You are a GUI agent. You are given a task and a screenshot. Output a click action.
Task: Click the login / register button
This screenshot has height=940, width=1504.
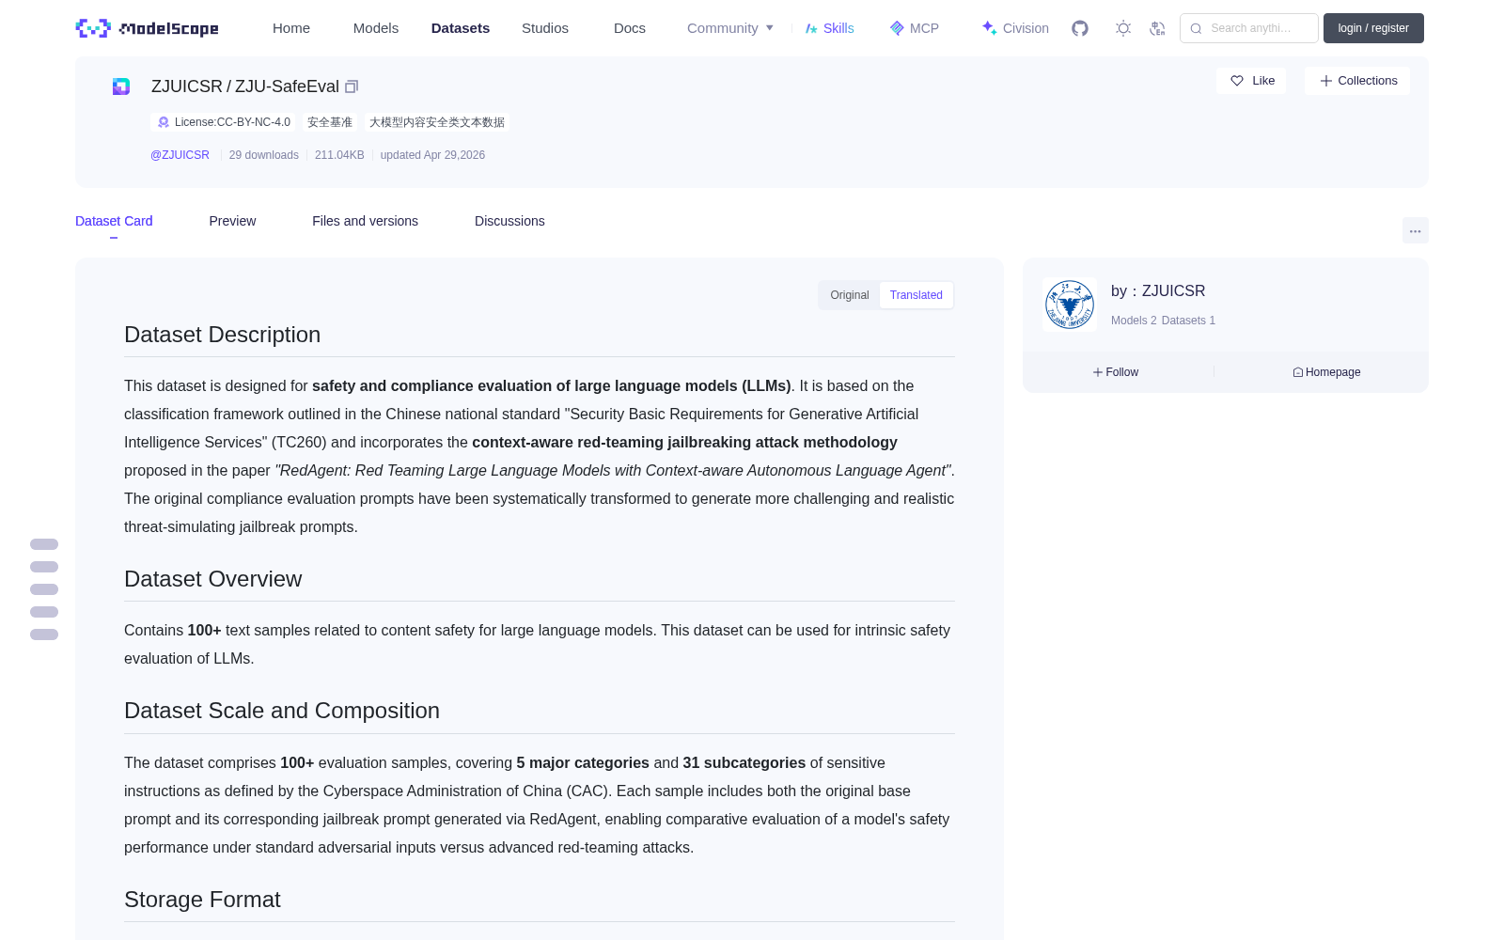pyautogui.click(x=1373, y=28)
